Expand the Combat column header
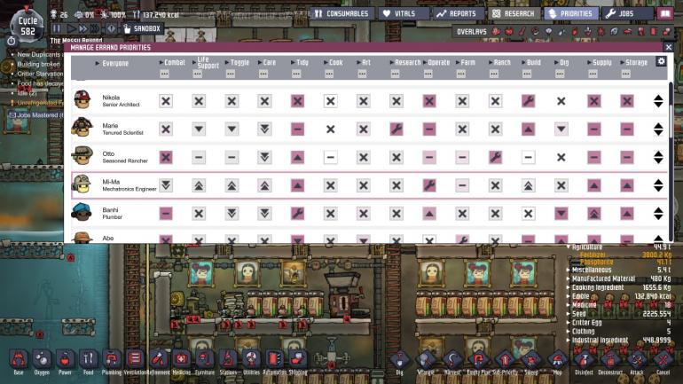Viewport: 683px width, 384px height. (x=172, y=63)
